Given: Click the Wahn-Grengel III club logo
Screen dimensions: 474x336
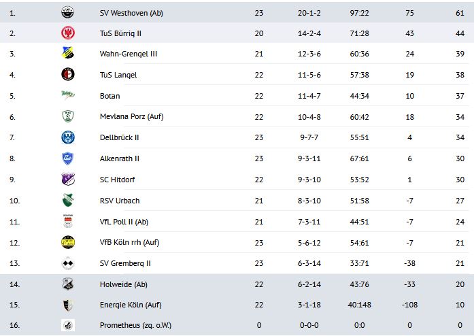Looking at the screenshot, I should pos(68,53).
